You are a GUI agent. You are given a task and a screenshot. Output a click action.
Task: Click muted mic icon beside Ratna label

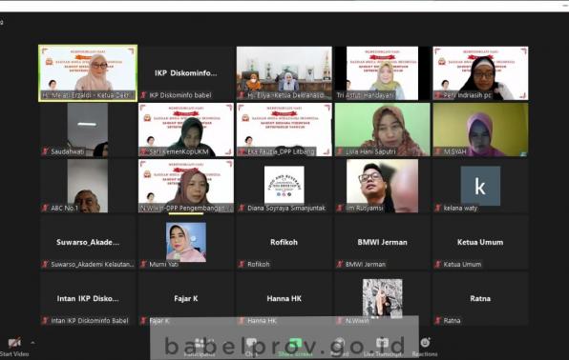[x=438, y=321]
